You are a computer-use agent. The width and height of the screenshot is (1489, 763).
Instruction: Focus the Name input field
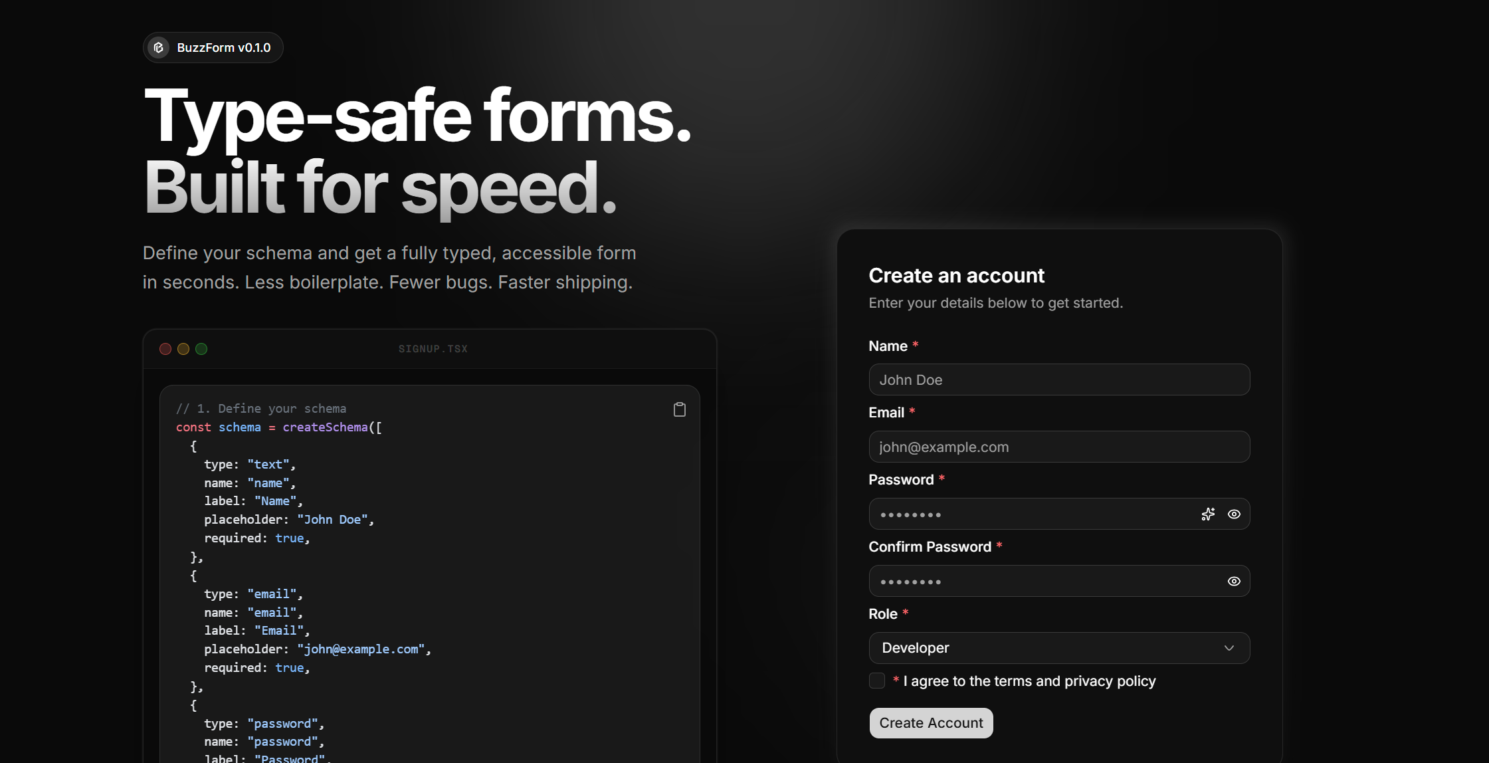pos(1059,380)
